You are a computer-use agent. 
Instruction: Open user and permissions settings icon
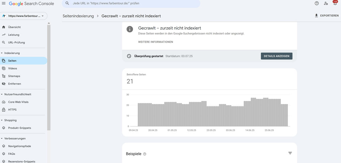click(326, 3)
